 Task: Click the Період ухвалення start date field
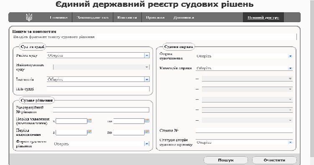[71, 121]
